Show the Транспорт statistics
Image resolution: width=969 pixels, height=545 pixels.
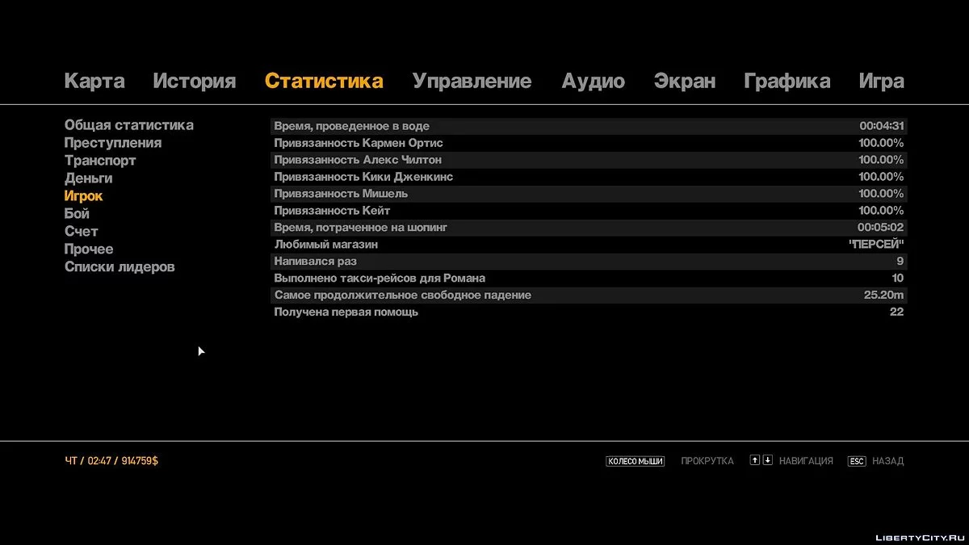[100, 161]
